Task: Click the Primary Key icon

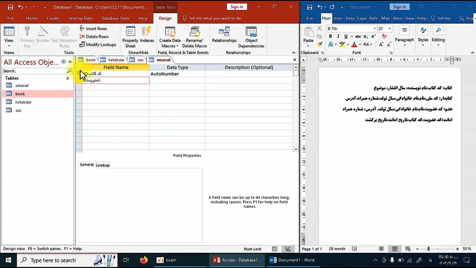Action: coord(27,37)
